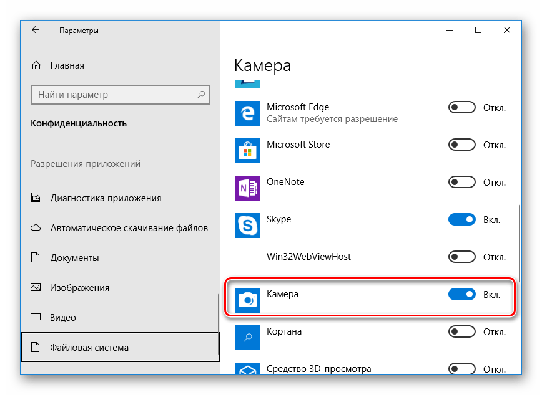Click the magnifier icon in search box
The width and height of the screenshot is (542, 395).
[x=201, y=95]
